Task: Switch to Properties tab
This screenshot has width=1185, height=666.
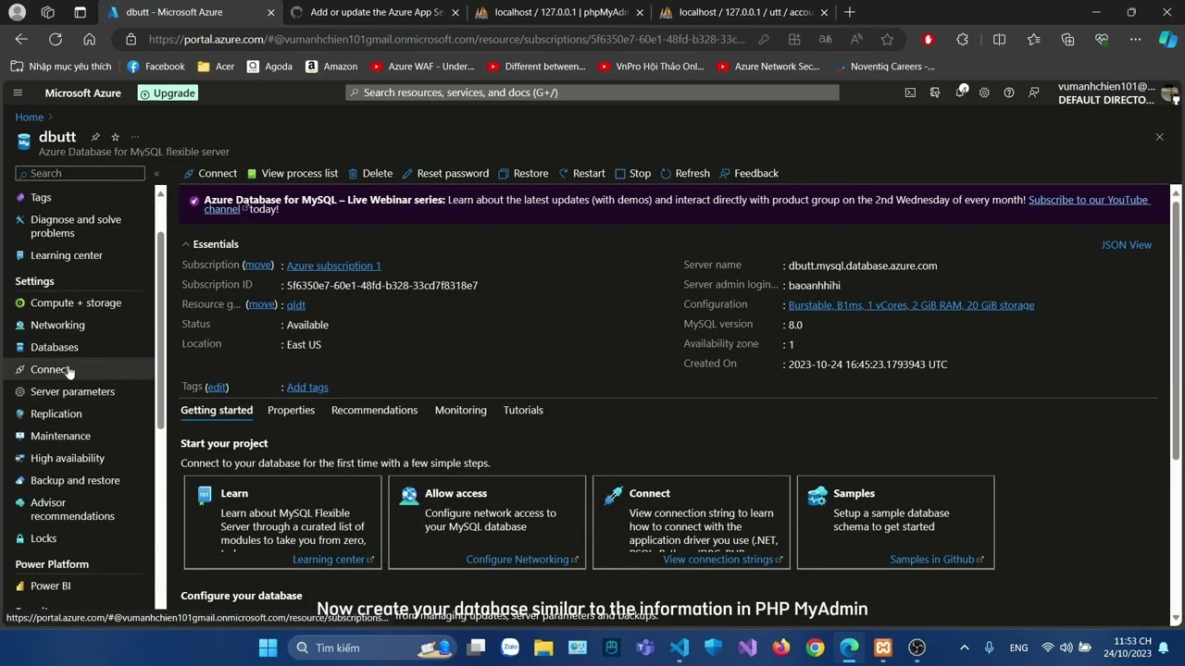Action: point(291,410)
